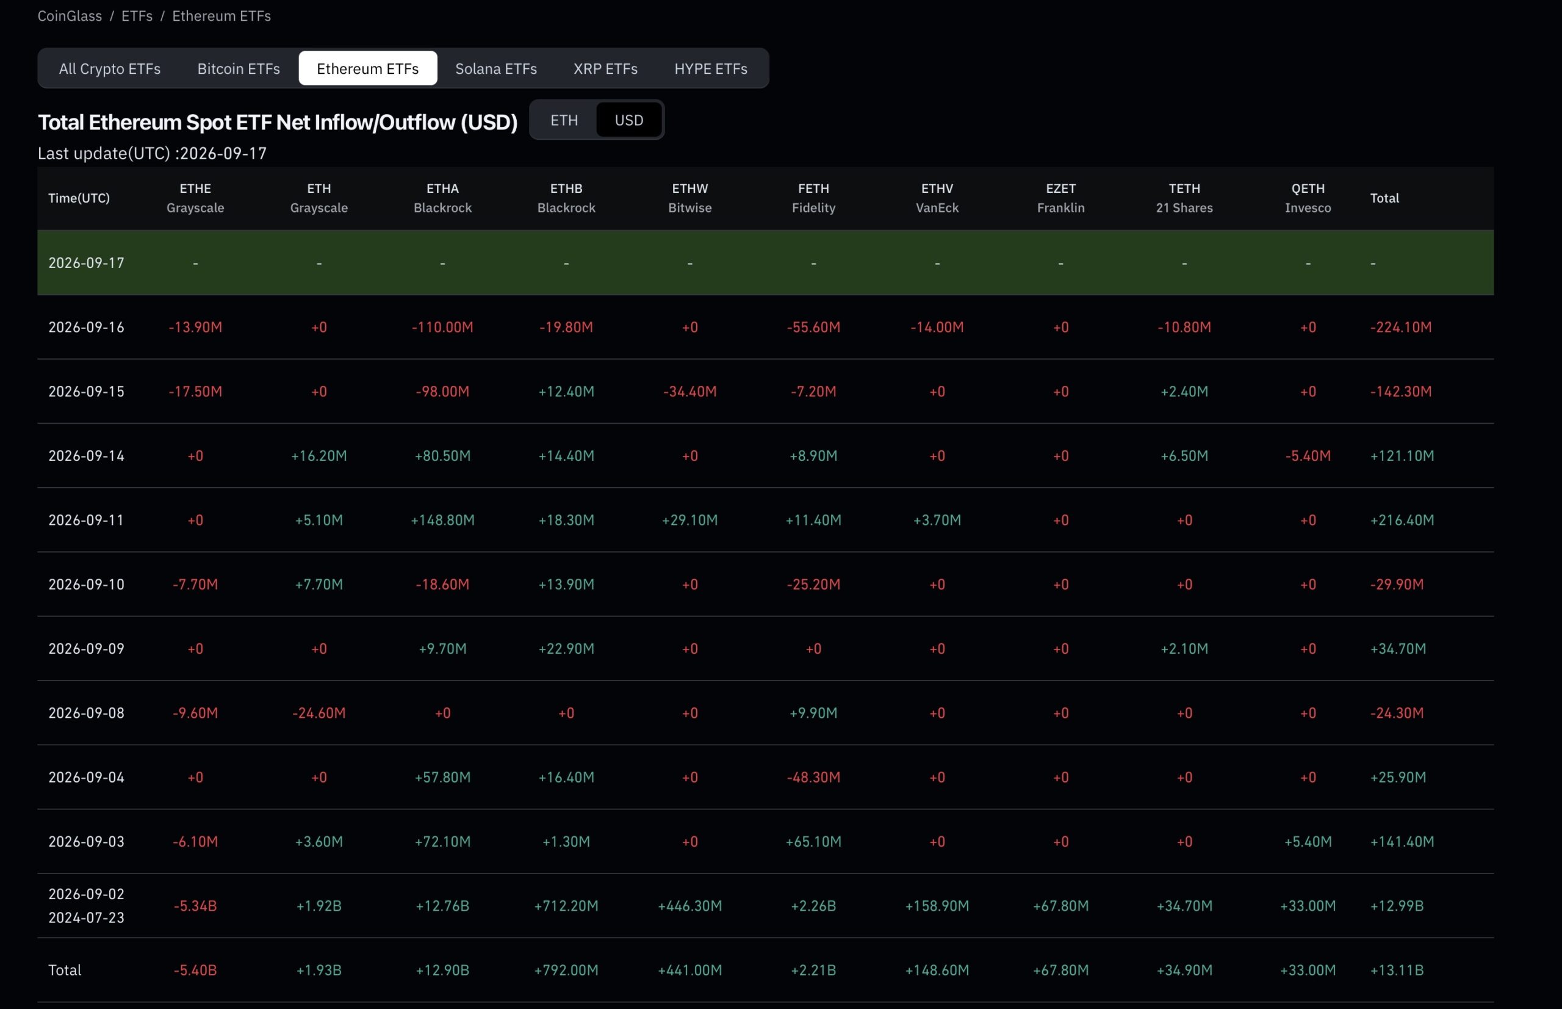Click the +13.11B grand total value
The height and width of the screenshot is (1009, 1562).
pos(1397,970)
